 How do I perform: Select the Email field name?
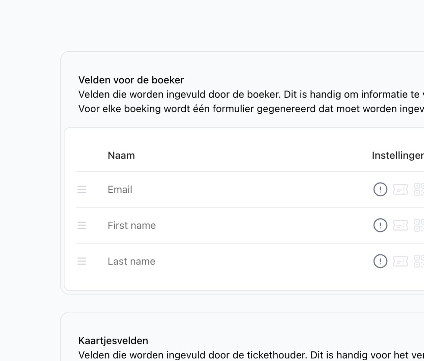coord(120,190)
